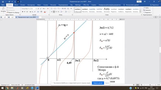Select the Обычный style

(x=78, y=10)
